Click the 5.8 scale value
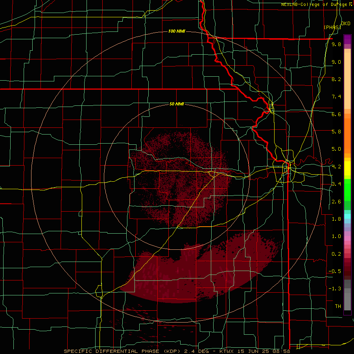 (x=336, y=132)
